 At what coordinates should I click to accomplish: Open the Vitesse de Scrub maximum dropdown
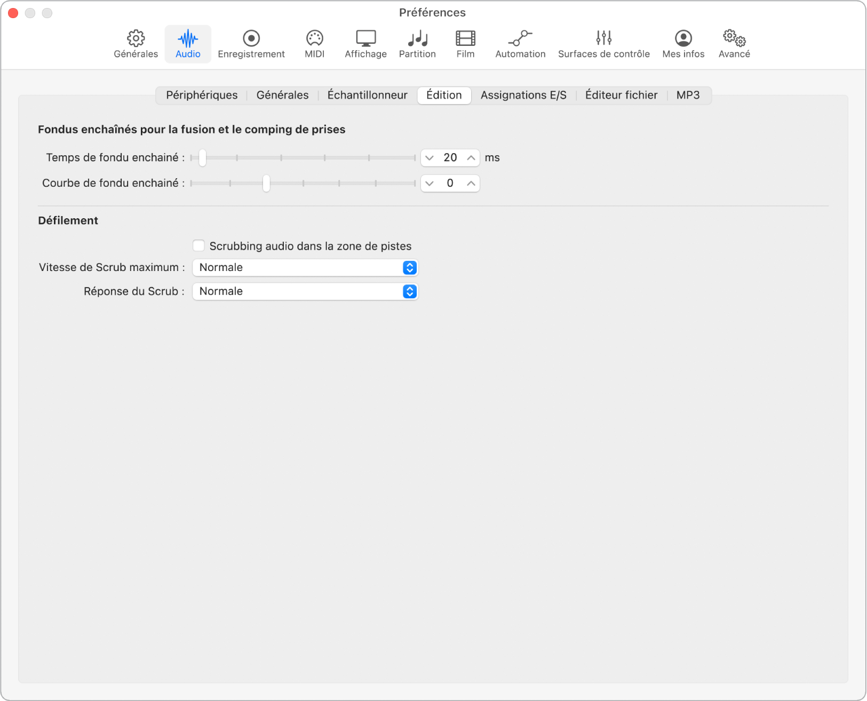click(305, 267)
